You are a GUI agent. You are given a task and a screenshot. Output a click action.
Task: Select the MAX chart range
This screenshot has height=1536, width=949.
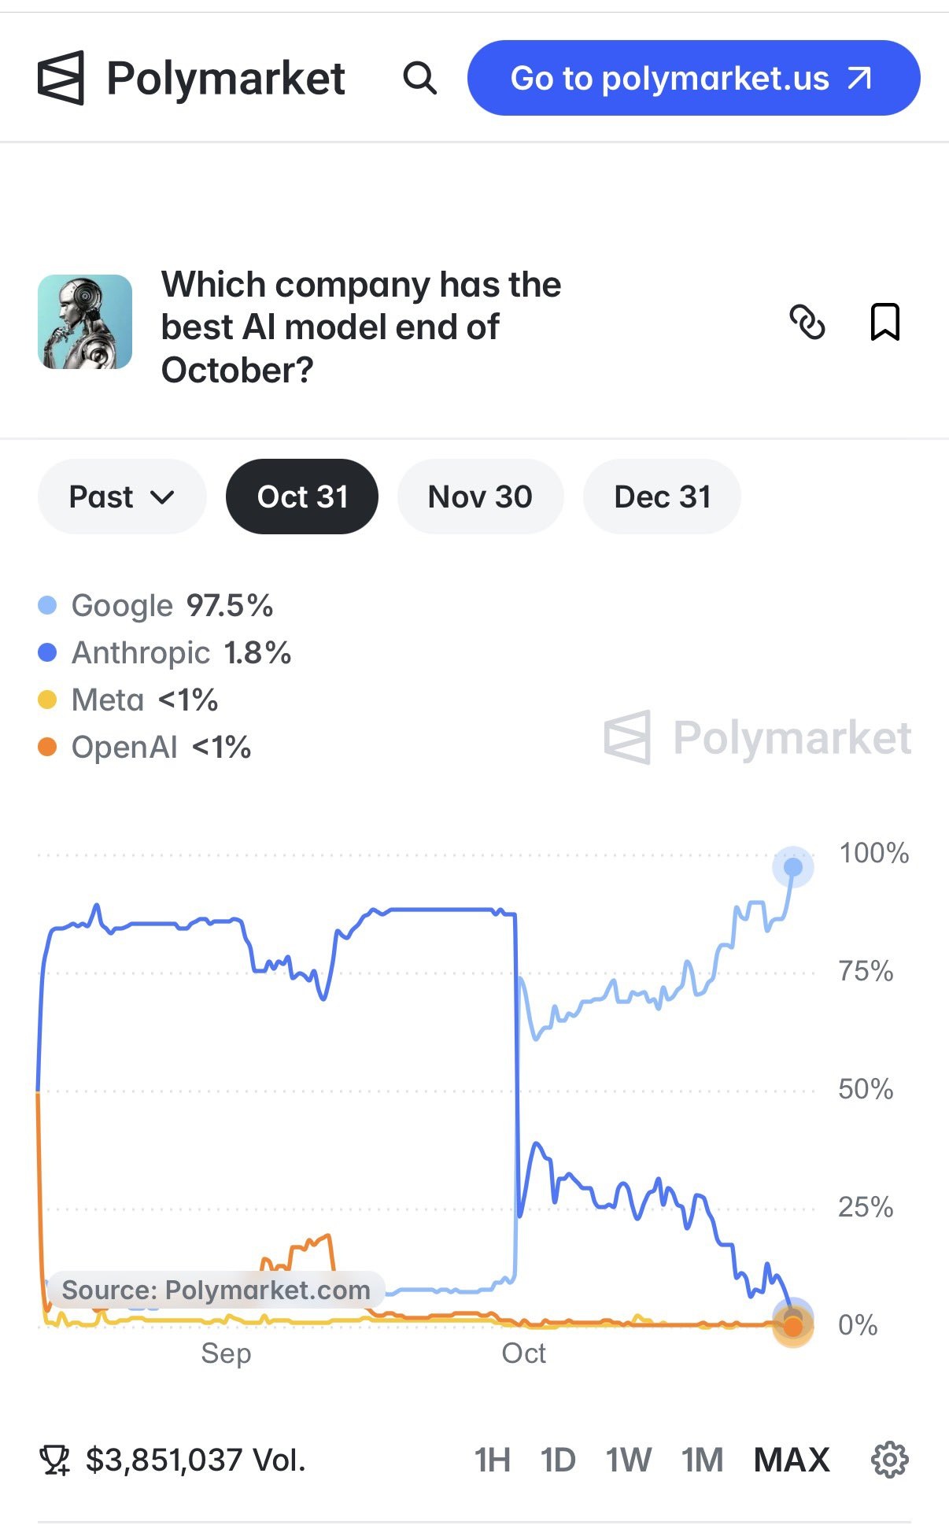(792, 1460)
